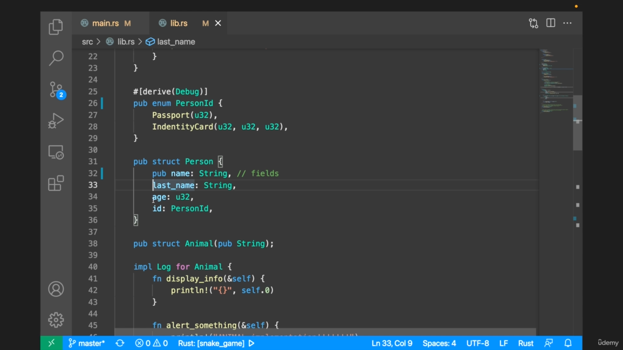623x350 pixels.
Task: Open the Manage gear menu
Action: click(x=56, y=319)
